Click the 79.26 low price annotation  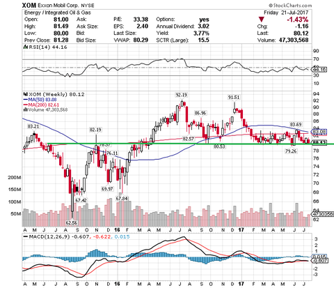point(291,151)
